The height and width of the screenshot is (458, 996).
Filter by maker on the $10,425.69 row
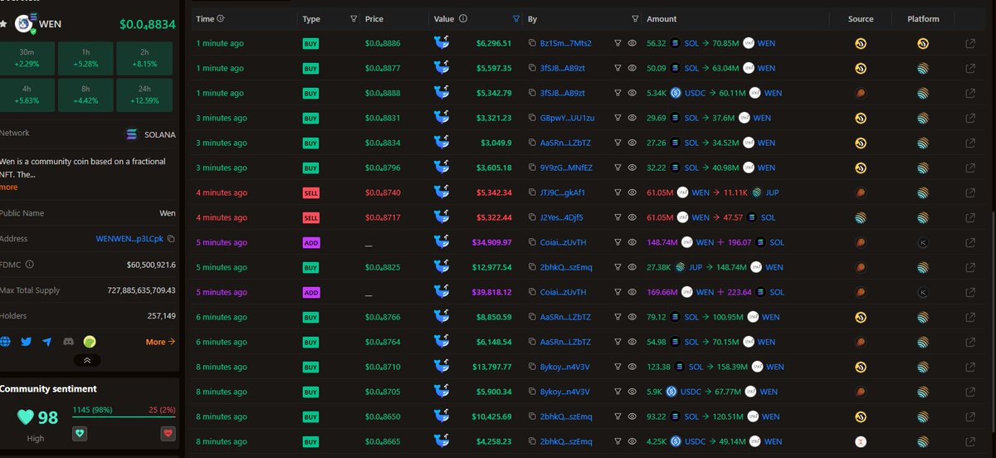pos(618,417)
